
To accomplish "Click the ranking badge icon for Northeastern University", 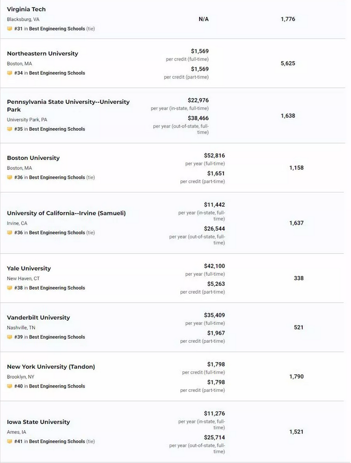I will [x=9, y=73].
